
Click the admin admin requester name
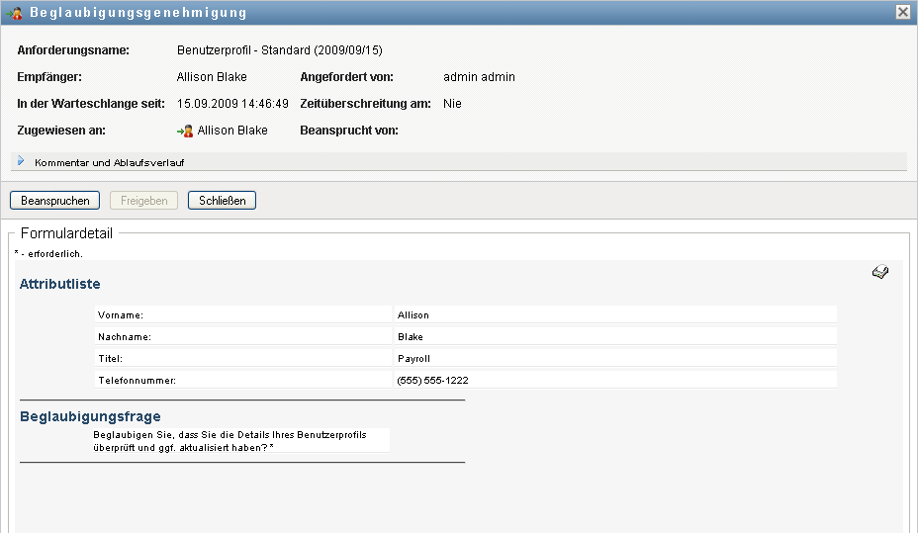coord(479,77)
